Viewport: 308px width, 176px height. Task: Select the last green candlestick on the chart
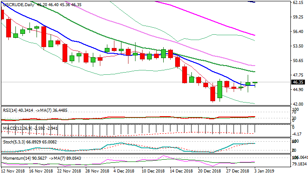(x=255, y=83)
